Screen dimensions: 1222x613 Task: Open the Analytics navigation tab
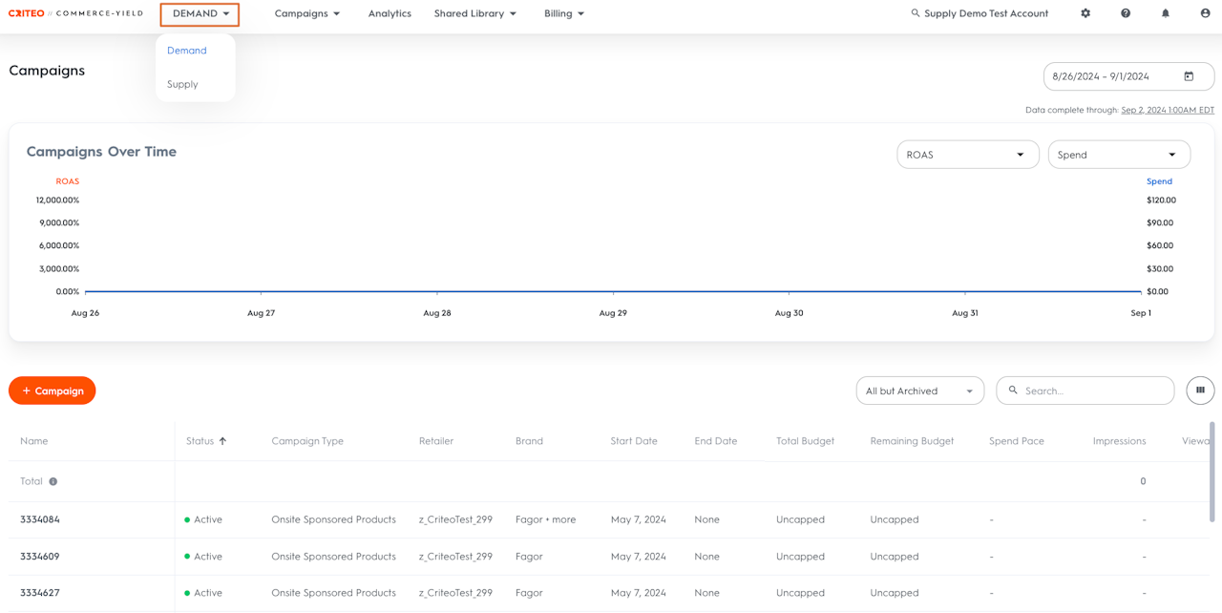[x=390, y=13]
